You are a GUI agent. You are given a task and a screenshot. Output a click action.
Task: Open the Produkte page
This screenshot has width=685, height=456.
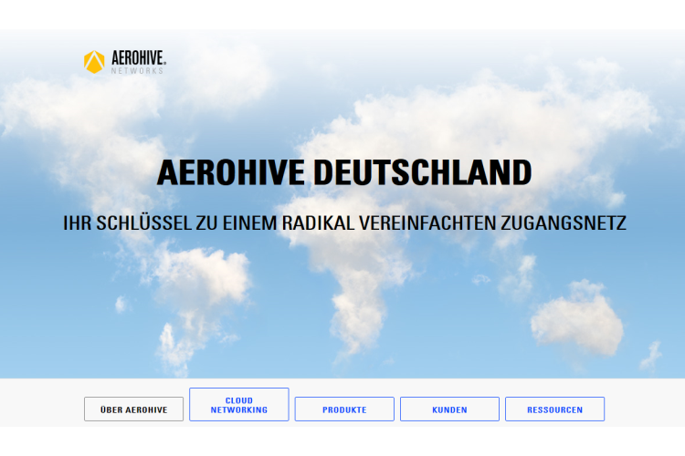(x=344, y=409)
